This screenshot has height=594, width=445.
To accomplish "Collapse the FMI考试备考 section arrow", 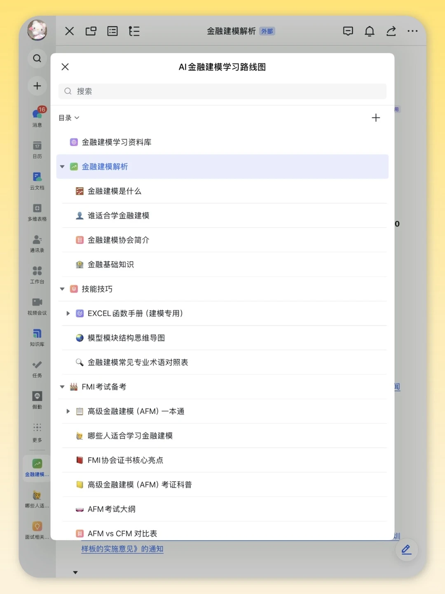I will 62,387.
